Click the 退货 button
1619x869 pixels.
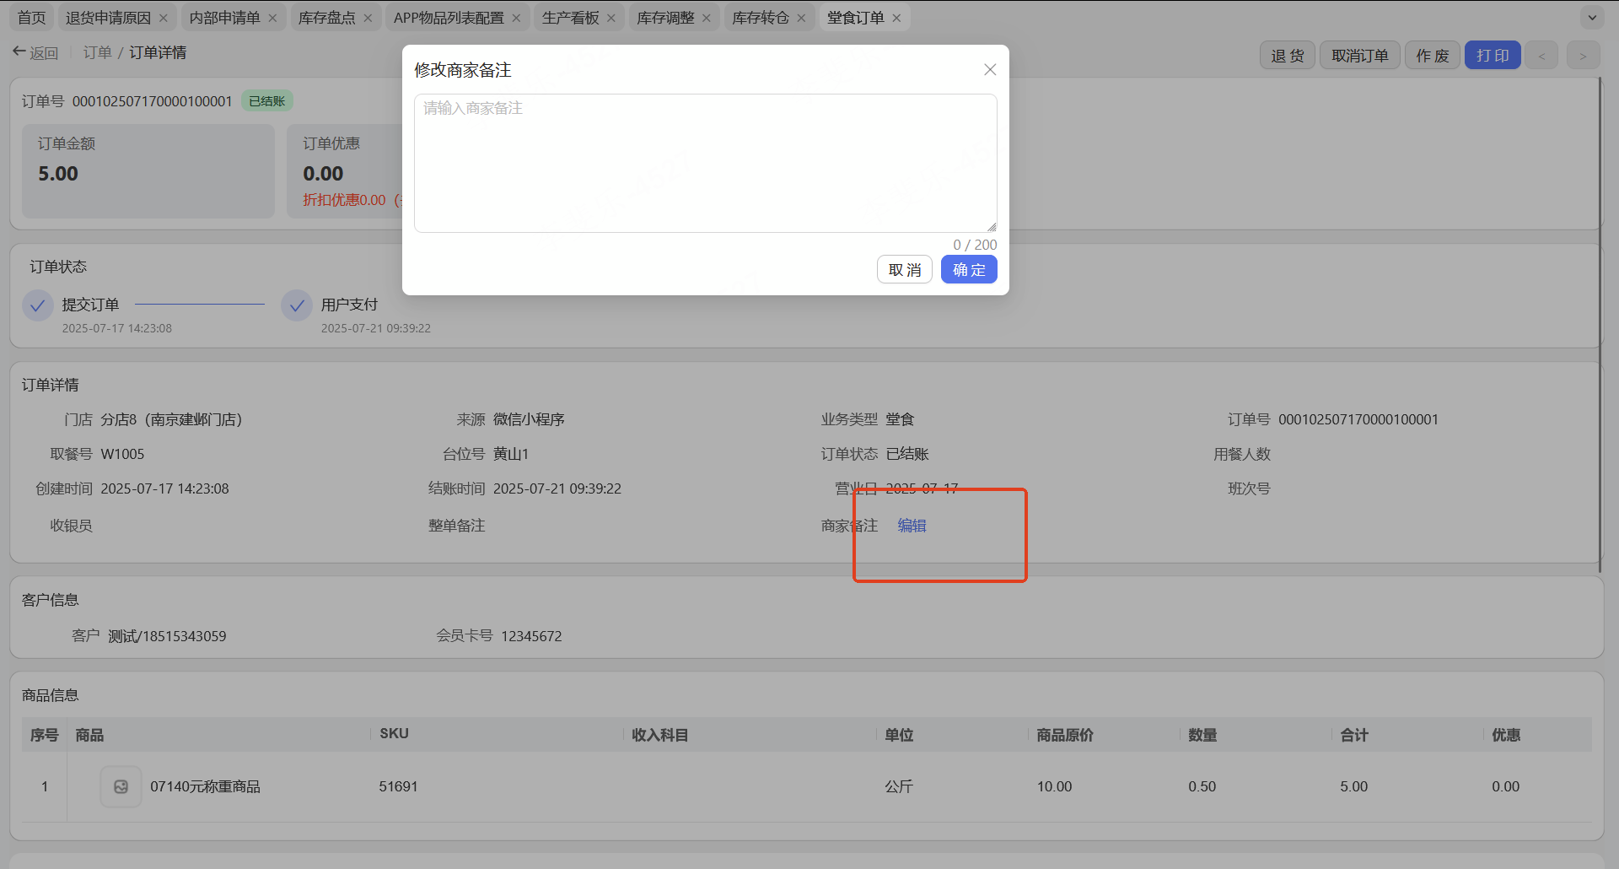coord(1288,56)
